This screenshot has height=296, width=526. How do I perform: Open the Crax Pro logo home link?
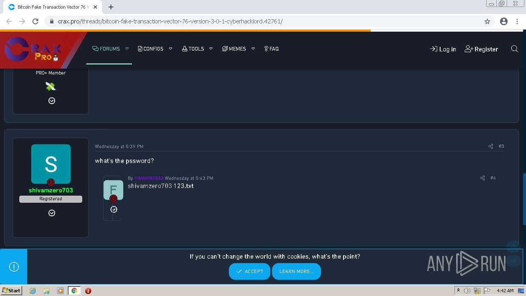pyautogui.click(x=33, y=49)
